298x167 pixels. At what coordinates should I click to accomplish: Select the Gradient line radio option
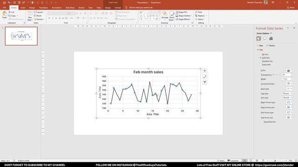[x=261, y=61]
